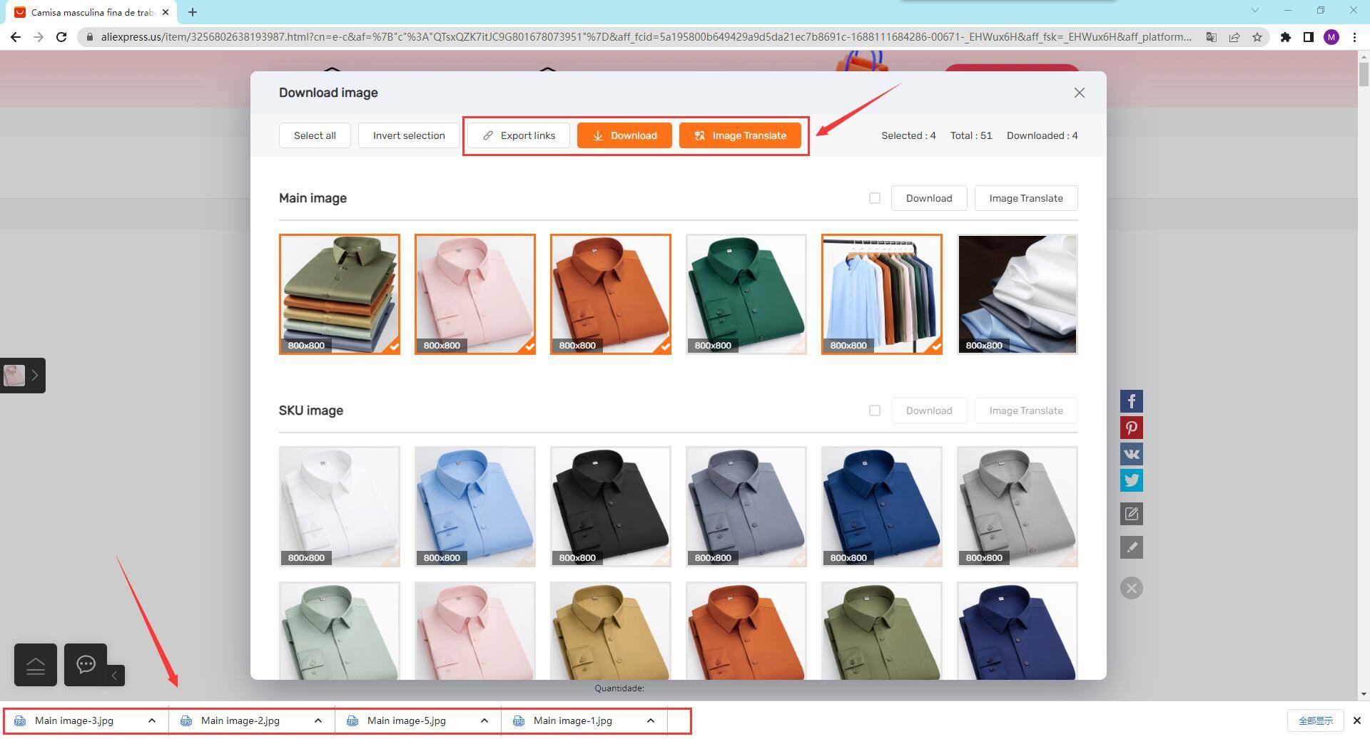Open options for Main image-1.jpg download
1370x739 pixels.
[x=651, y=720]
